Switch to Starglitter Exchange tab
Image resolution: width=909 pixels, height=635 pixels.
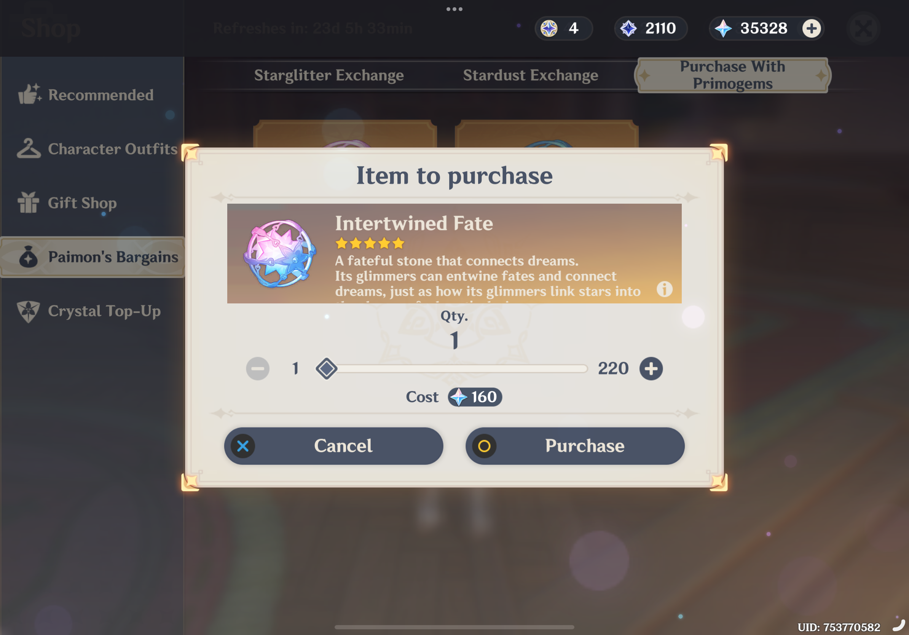click(329, 75)
